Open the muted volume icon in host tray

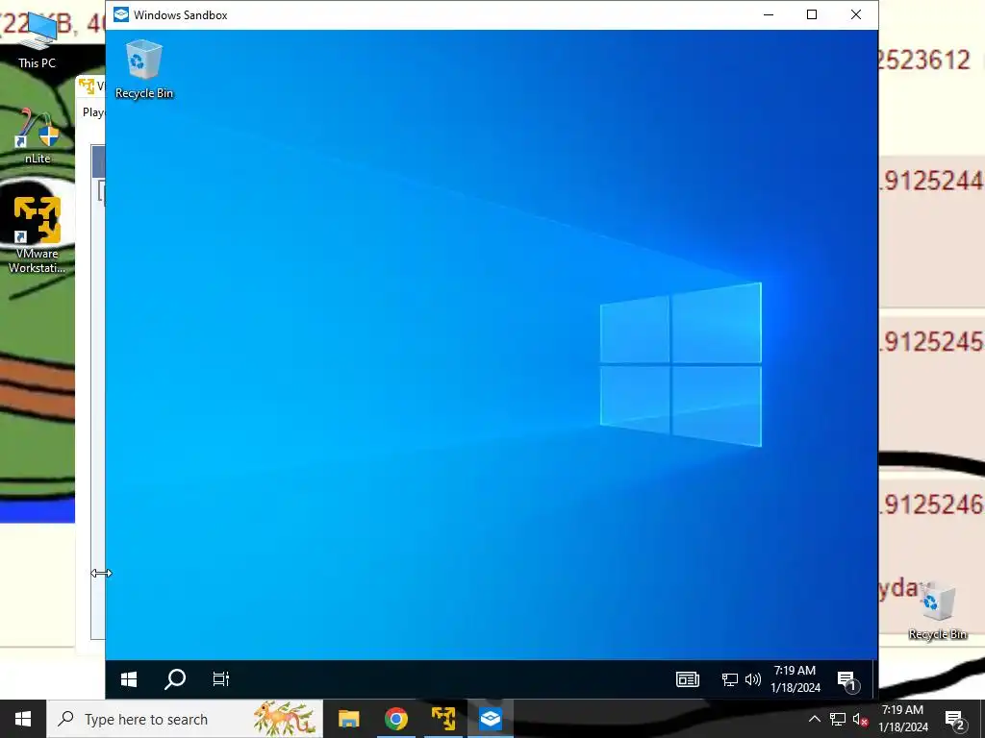861,719
